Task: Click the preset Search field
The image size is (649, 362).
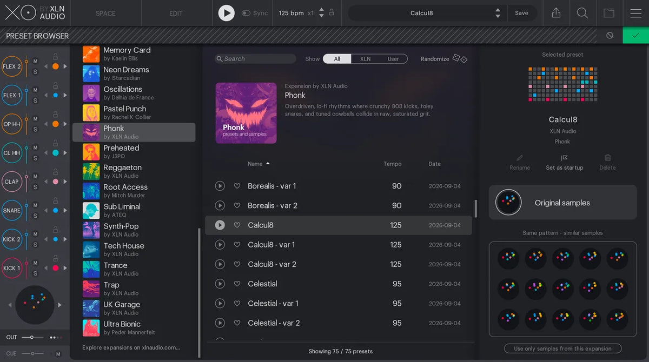Action: [255, 59]
